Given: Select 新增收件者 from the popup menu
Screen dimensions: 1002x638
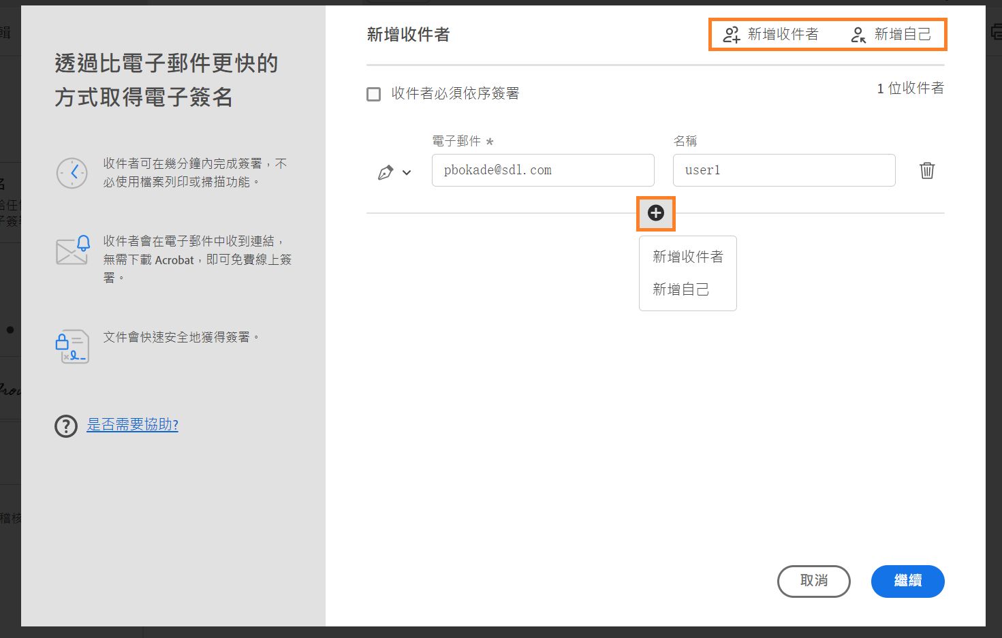Looking at the screenshot, I should 687,257.
